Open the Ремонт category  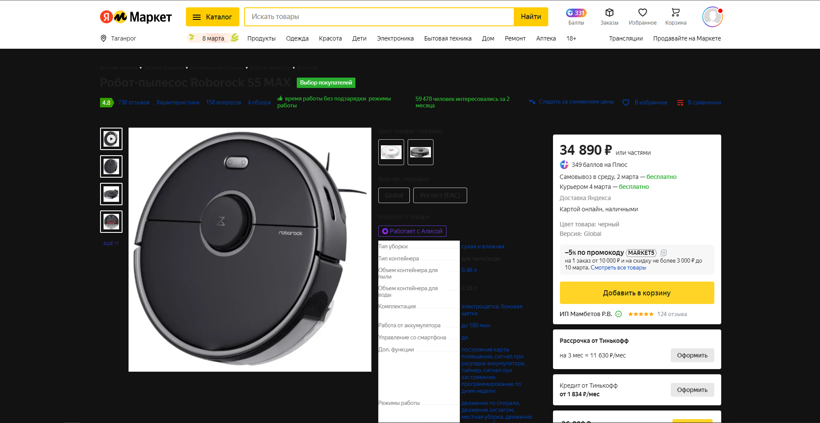(515, 38)
